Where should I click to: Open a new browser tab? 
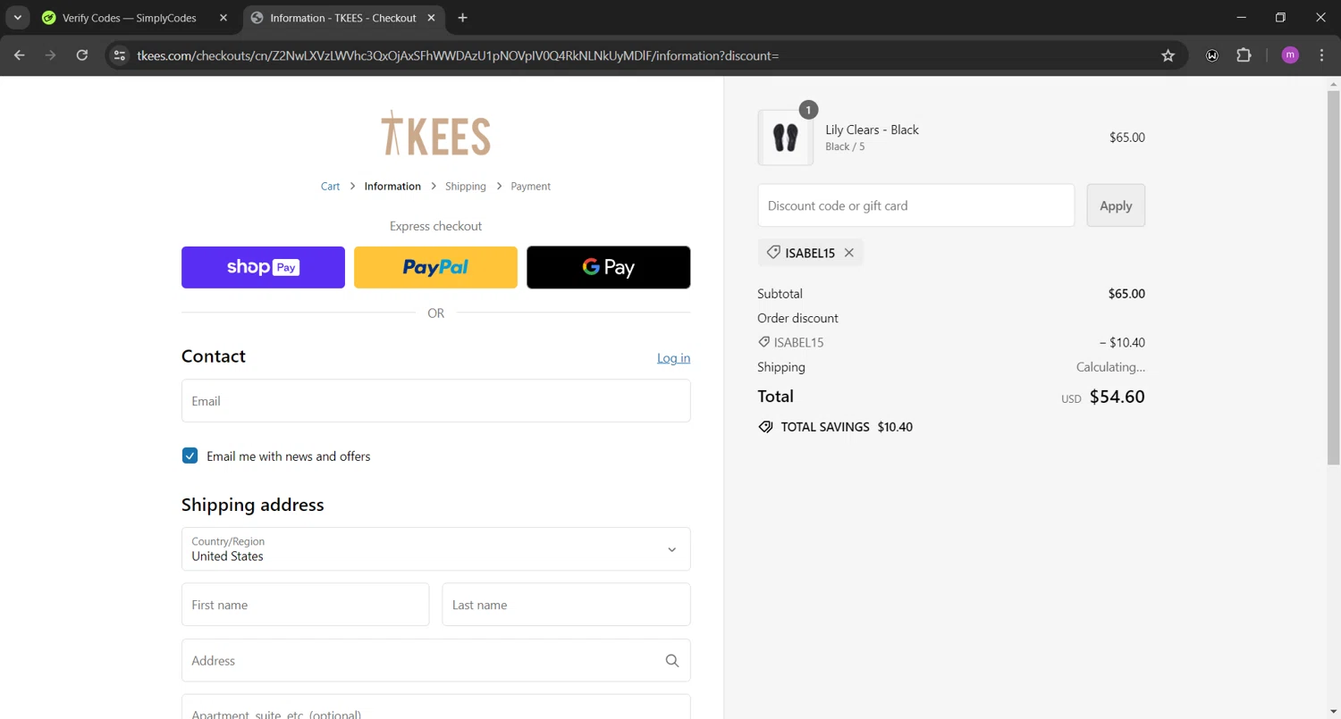click(462, 18)
